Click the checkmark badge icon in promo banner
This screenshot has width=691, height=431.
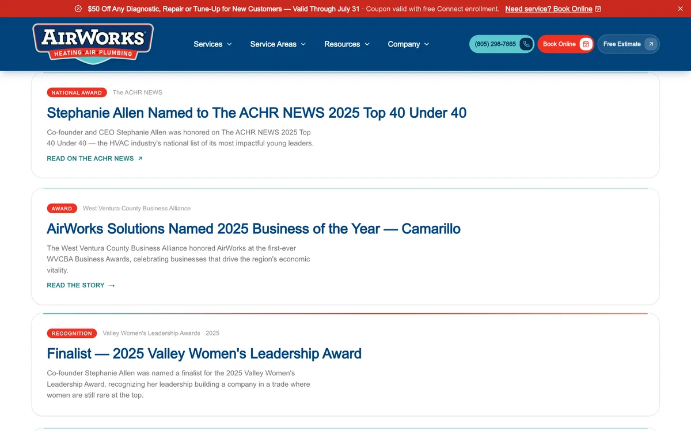(78, 9)
